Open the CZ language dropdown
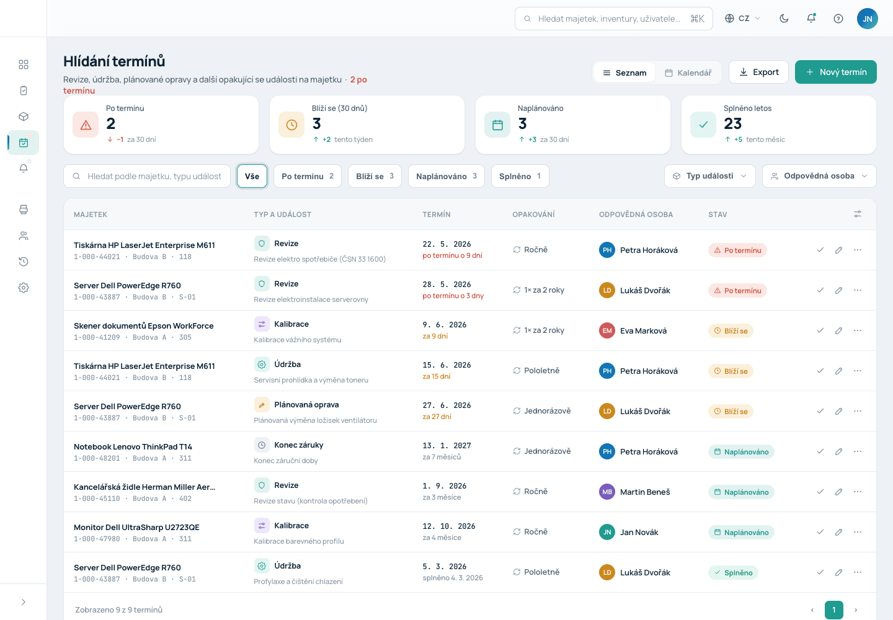Image resolution: width=893 pixels, height=620 pixels. pos(743,19)
